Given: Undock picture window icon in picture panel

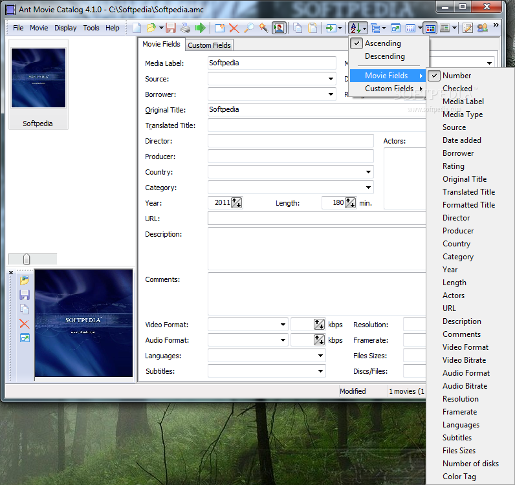Looking at the screenshot, I should click(x=25, y=338).
